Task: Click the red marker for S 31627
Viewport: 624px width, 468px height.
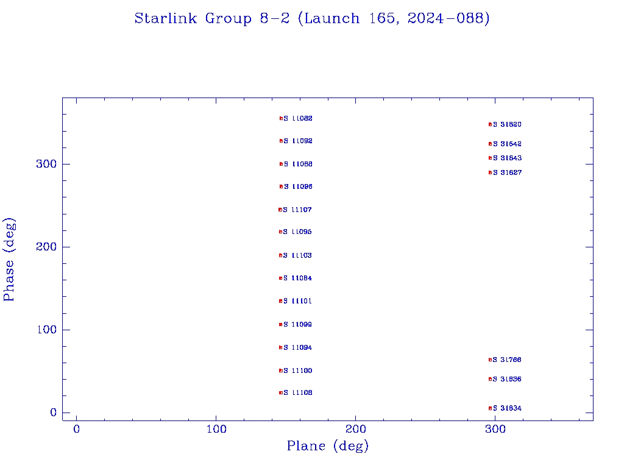Action: 490,172
